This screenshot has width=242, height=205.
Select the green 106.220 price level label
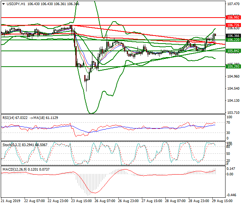click(233, 40)
